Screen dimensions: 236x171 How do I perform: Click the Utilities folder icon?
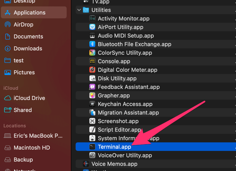[x=86, y=10]
